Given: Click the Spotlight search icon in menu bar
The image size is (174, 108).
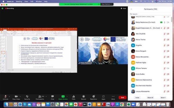Looking at the screenshot, I should (145, 1).
